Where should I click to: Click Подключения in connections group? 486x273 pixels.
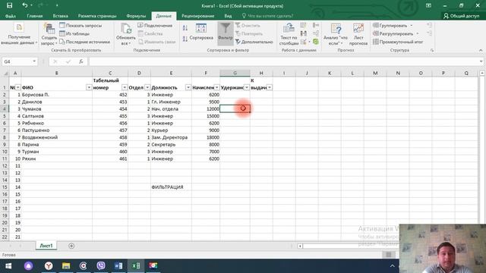[x=155, y=25]
